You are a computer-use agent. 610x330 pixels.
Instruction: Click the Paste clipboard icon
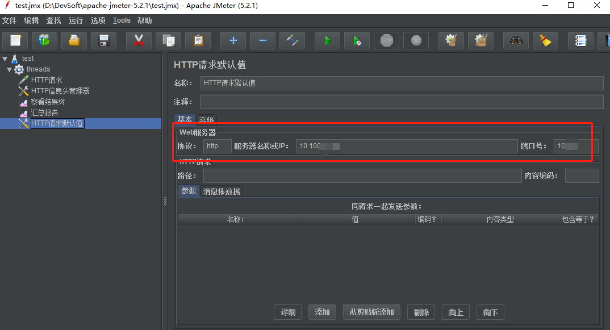[x=198, y=40]
